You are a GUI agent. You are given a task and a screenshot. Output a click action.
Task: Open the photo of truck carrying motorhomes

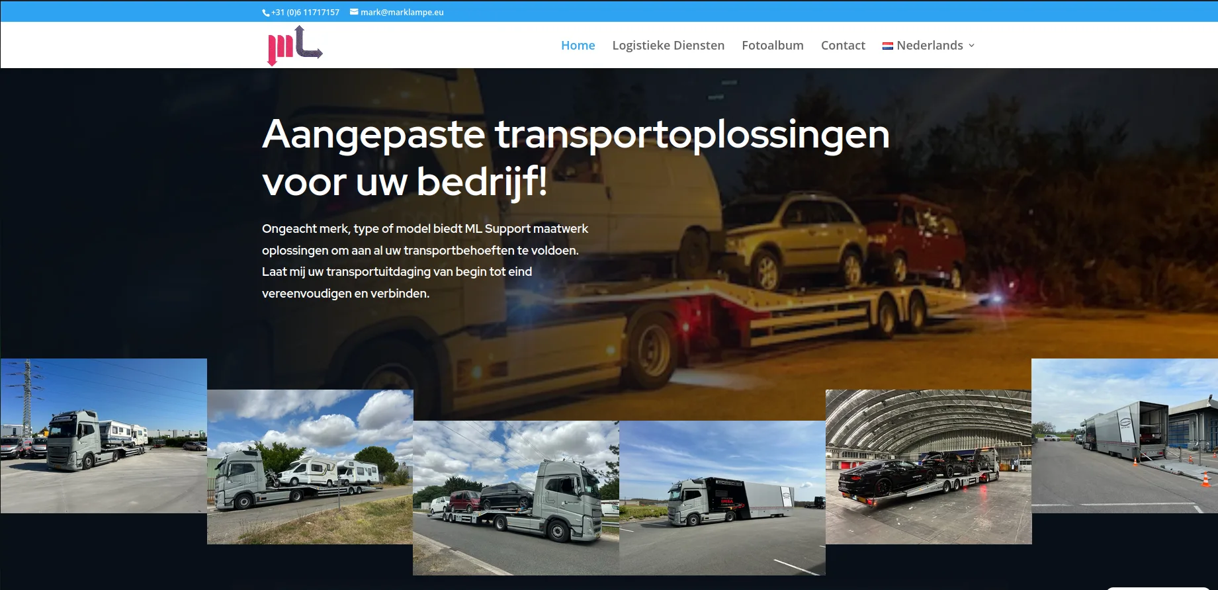tap(310, 467)
